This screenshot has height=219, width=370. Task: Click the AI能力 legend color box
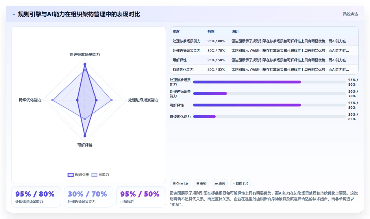point(94,175)
